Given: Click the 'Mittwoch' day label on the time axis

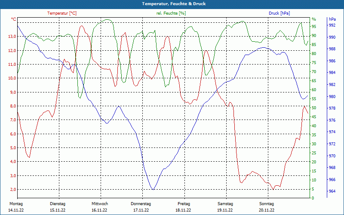Looking at the screenshot, I should (100, 204).
